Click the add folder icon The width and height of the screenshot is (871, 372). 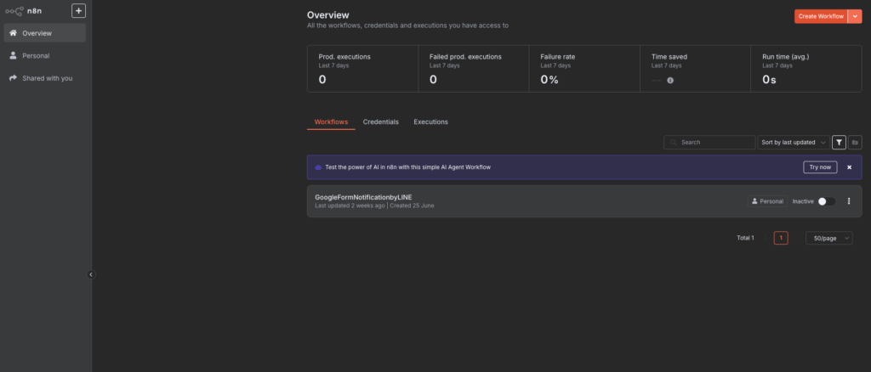(855, 143)
